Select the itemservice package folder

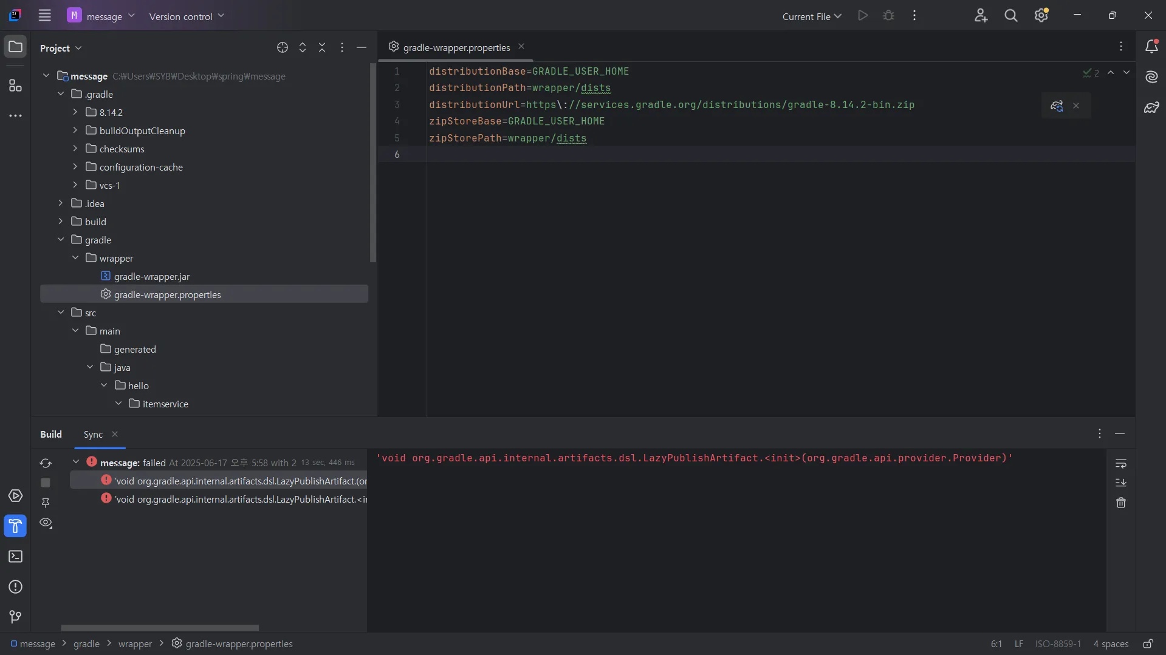[165, 404]
